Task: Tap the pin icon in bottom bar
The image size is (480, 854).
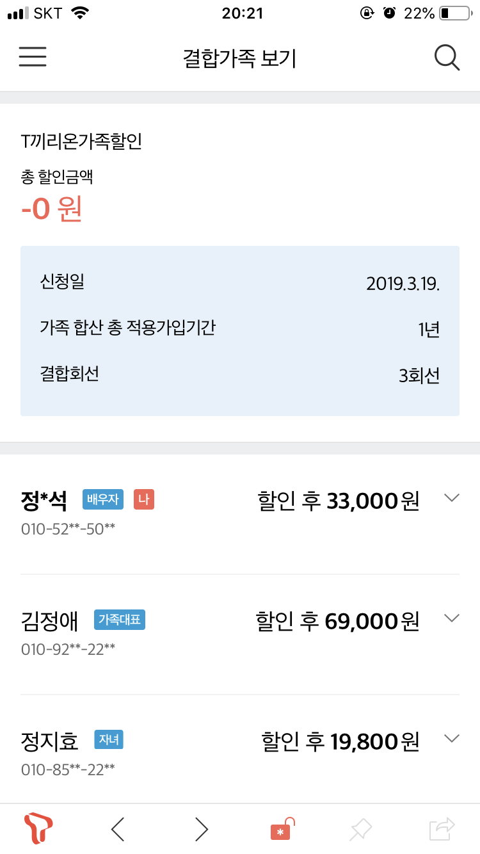Action: click(x=361, y=829)
